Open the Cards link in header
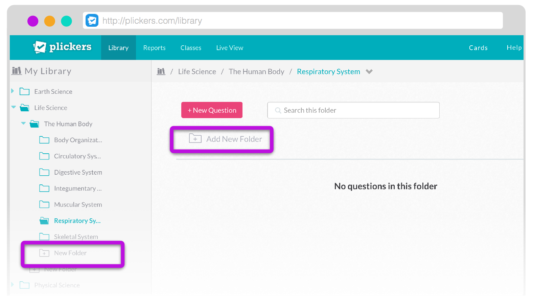 [x=478, y=48]
